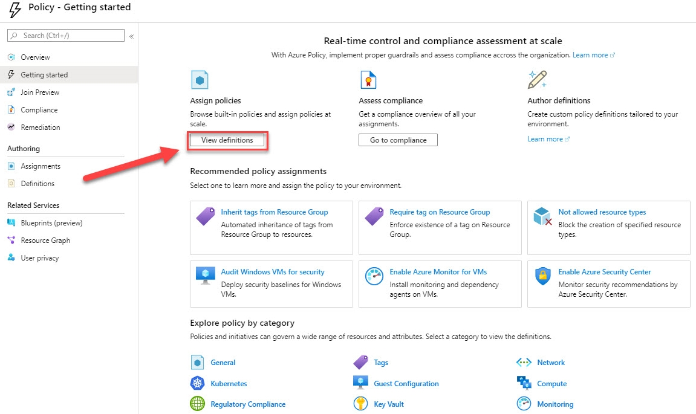Click the Assess compliance ribbon icon
This screenshot has height=414, width=696.
pos(368,80)
